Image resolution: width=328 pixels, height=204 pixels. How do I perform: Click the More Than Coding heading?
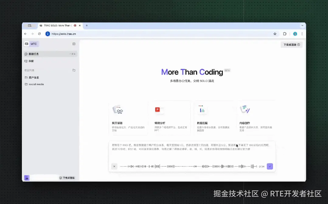[192, 72]
